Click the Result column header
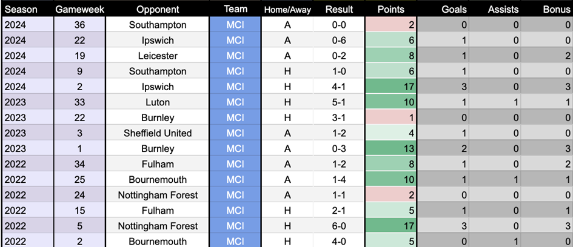Screen dimensions: 573x247 tap(339, 10)
